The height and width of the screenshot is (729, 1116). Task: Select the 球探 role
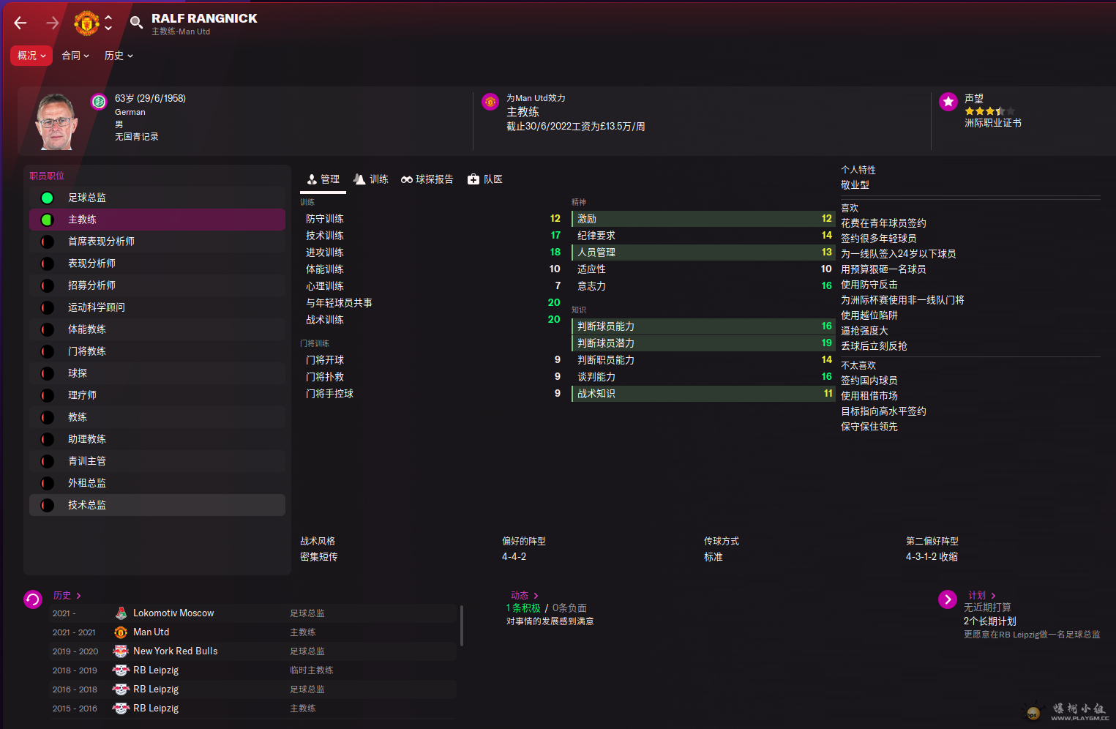click(x=157, y=373)
